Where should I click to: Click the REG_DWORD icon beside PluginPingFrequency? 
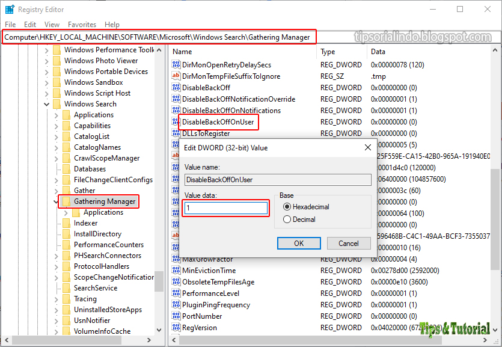click(177, 304)
